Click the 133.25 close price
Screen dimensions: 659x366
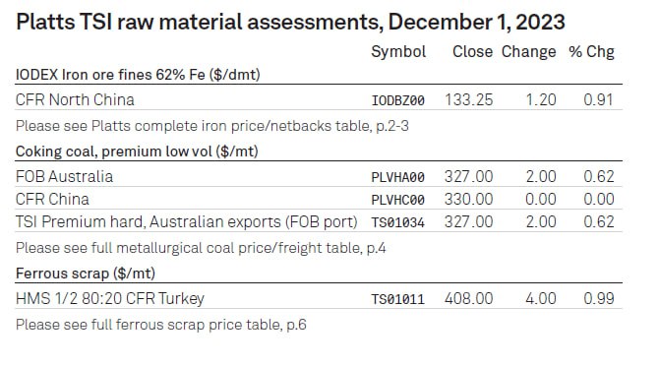[x=468, y=100]
